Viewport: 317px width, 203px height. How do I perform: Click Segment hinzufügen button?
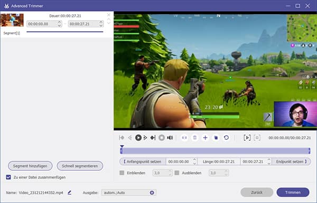[30, 166]
